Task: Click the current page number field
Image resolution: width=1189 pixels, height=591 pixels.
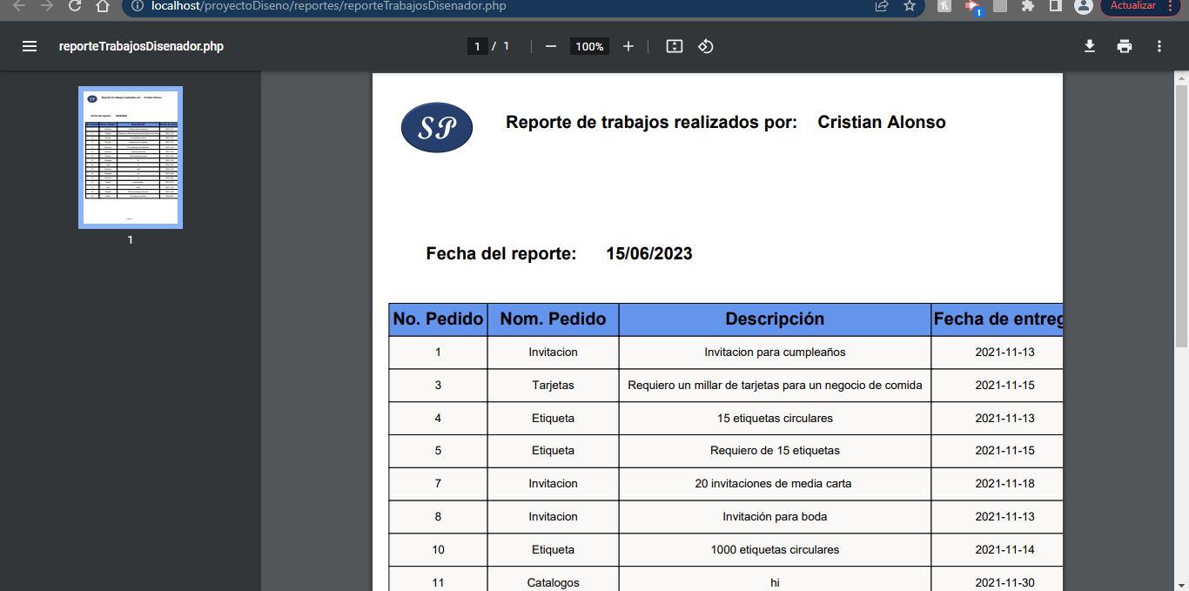Action: point(477,46)
